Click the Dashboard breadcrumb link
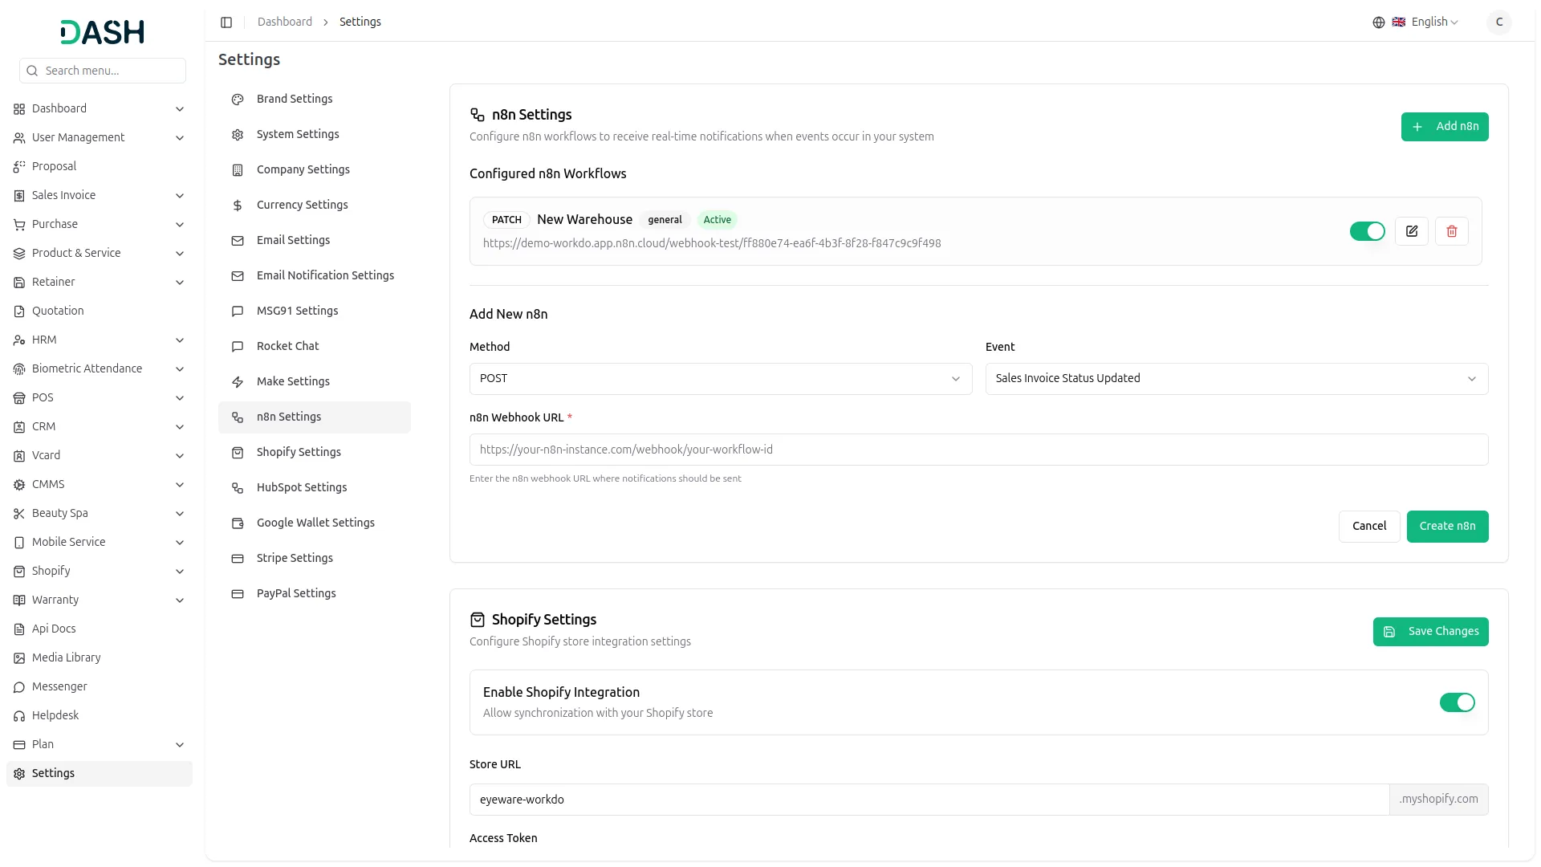1541x867 pixels. point(284,22)
